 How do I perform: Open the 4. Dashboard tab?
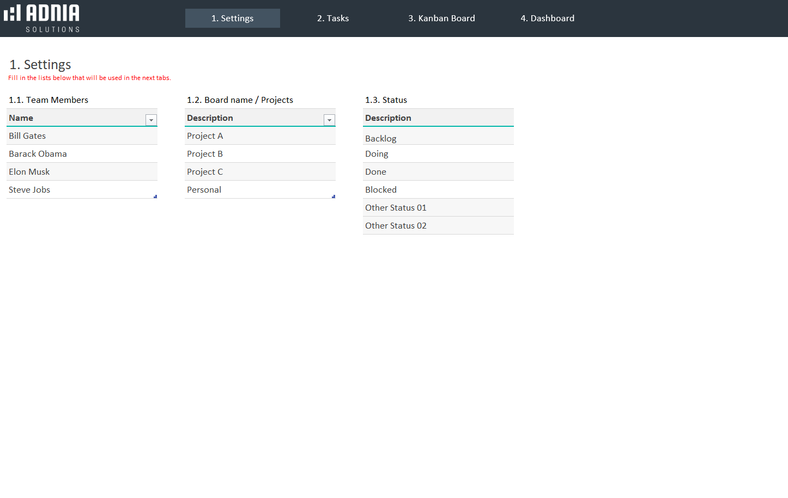click(x=547, y=18)
